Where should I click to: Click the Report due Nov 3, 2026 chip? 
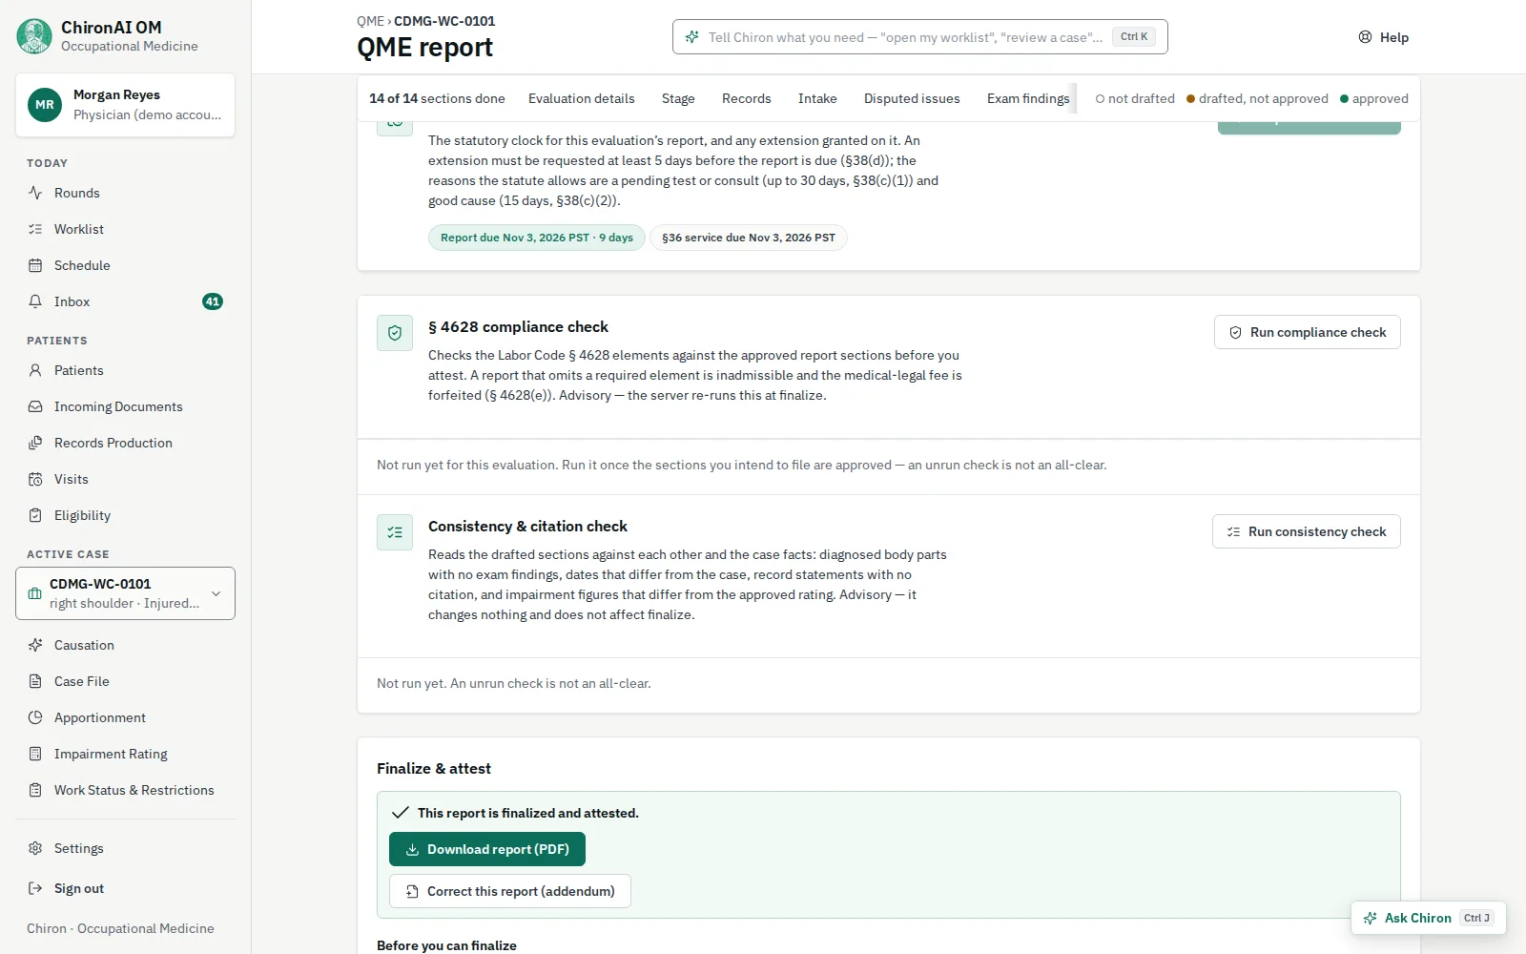pyautogui.click(x=537, y=238)
